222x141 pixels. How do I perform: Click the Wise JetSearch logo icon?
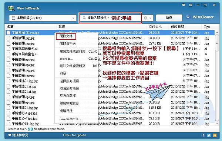tap(11, 8)
